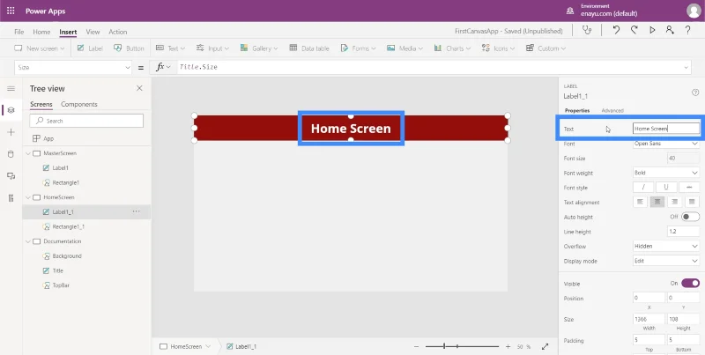
Task: Open the Text insert dropdown
Action: click(x=170, y=48)
